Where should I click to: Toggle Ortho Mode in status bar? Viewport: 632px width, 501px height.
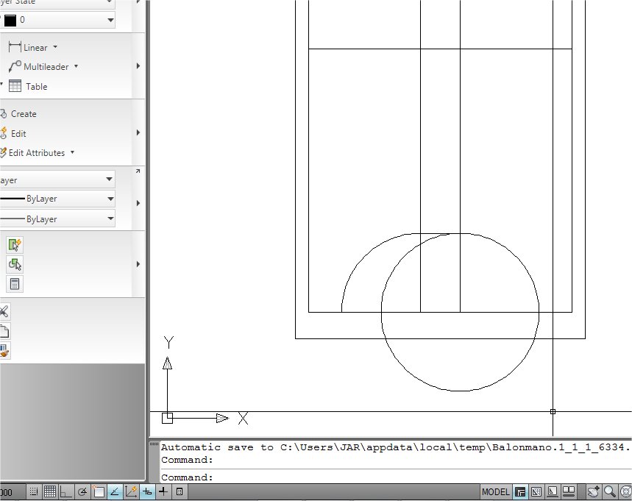[x=65, y=491]
